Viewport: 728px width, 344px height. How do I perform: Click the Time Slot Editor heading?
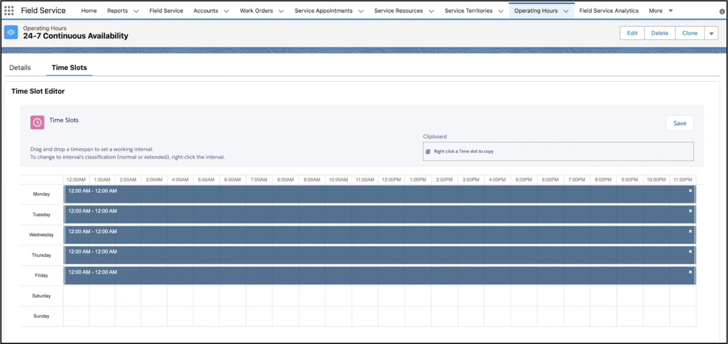click(x=38, y=91)
